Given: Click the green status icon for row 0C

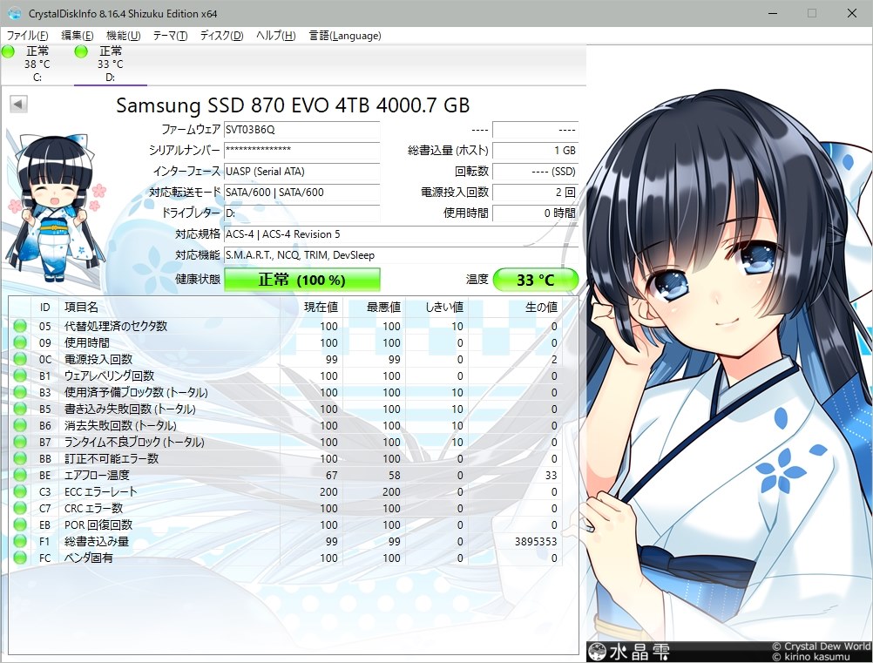Looking at the screenshot, I should pyautogui.click(x=20, y=359).
